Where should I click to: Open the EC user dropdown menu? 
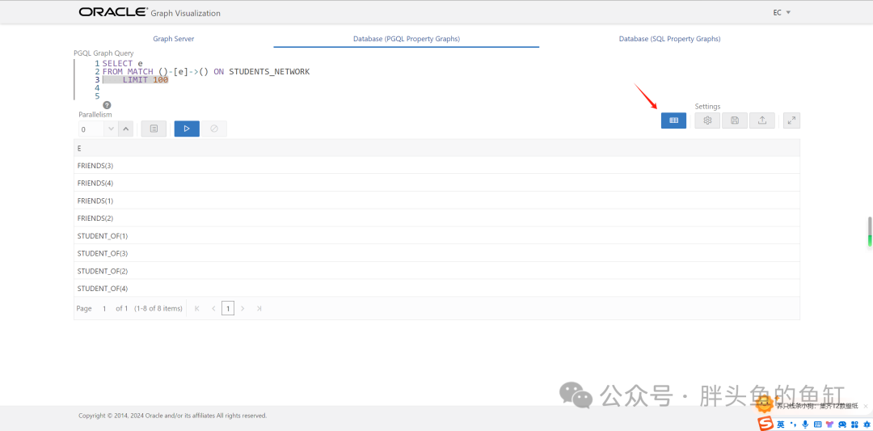click(x=782, y=12)
